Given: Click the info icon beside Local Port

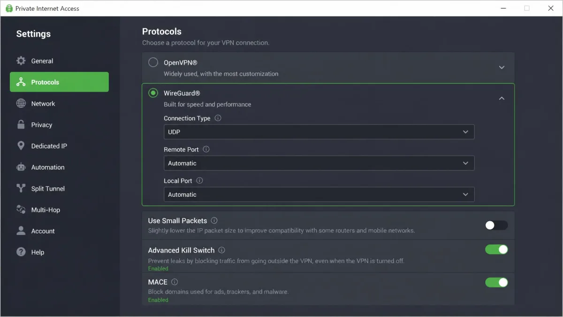Looking at the screenshot, I should tap(199, 180).
